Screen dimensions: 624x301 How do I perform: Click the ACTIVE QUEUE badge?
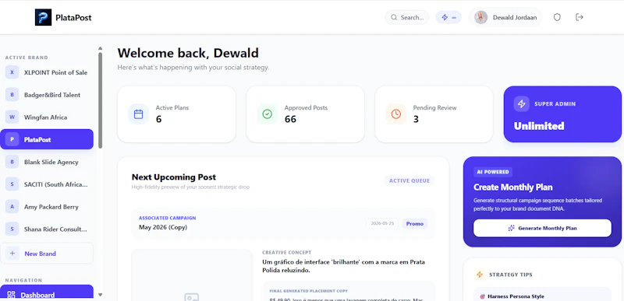click(x=409, y=181)
